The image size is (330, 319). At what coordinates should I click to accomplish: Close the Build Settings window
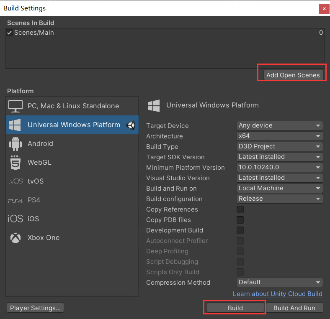[324, 9]
